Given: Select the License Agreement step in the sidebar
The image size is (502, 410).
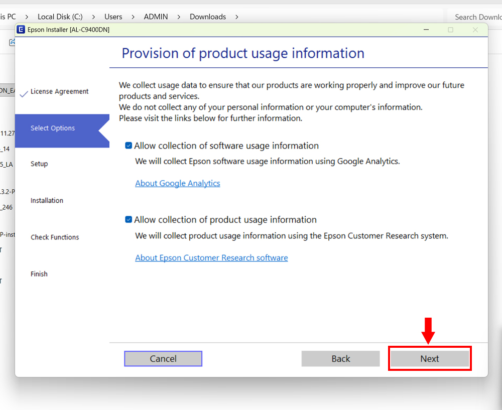Looking at the screenshot, I should pos(59,91).
